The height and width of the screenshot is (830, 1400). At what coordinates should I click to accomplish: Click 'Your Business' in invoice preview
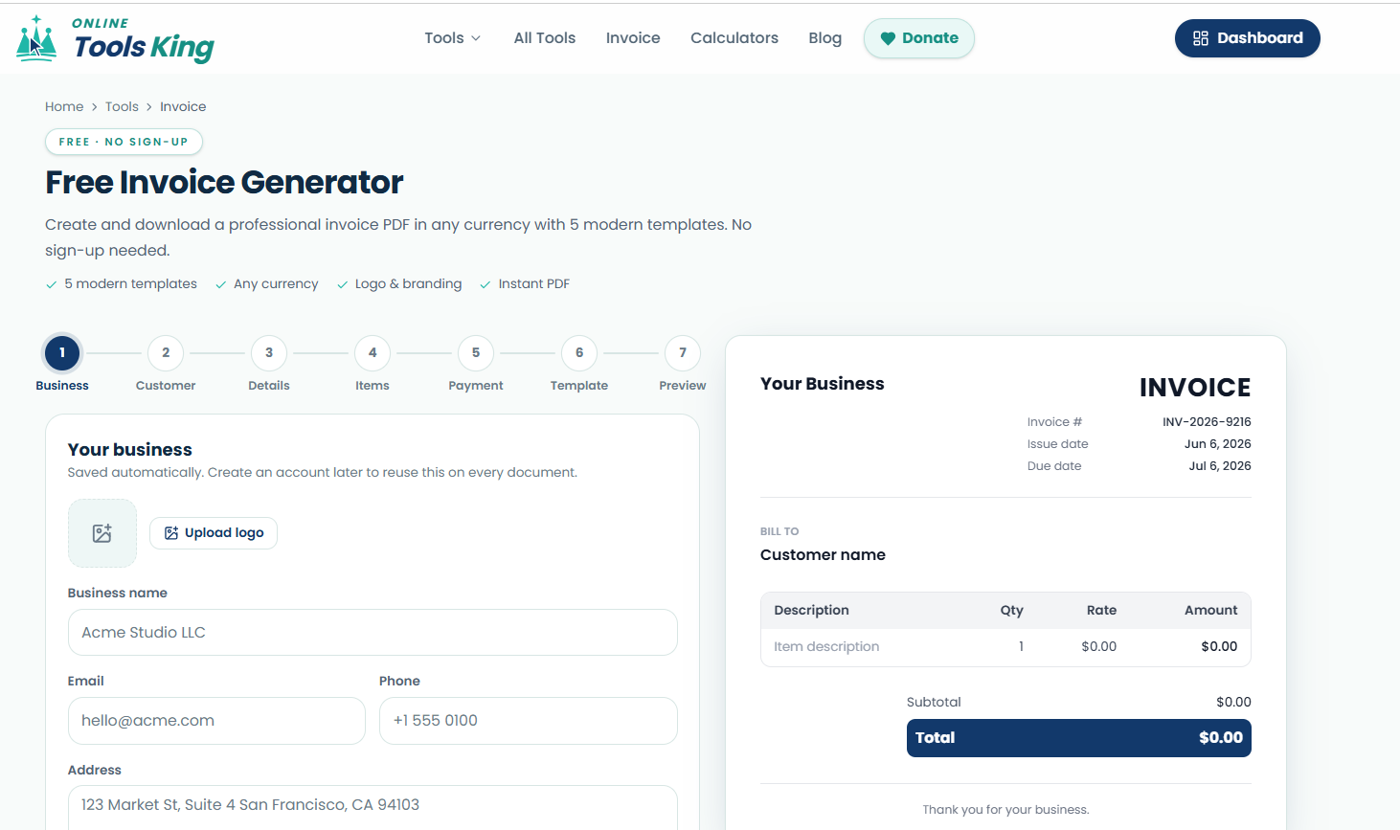[x=823, y=384]
